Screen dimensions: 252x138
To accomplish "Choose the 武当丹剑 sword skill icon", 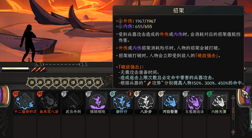I will (73, 102).
